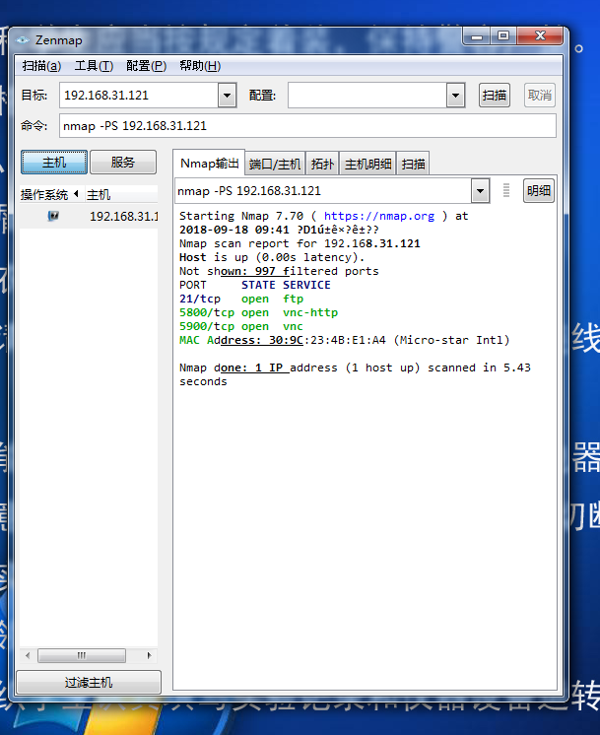Expand the scan output selector dropdown arrow
Screen dimensions: 600x735
tap(480, 191)
